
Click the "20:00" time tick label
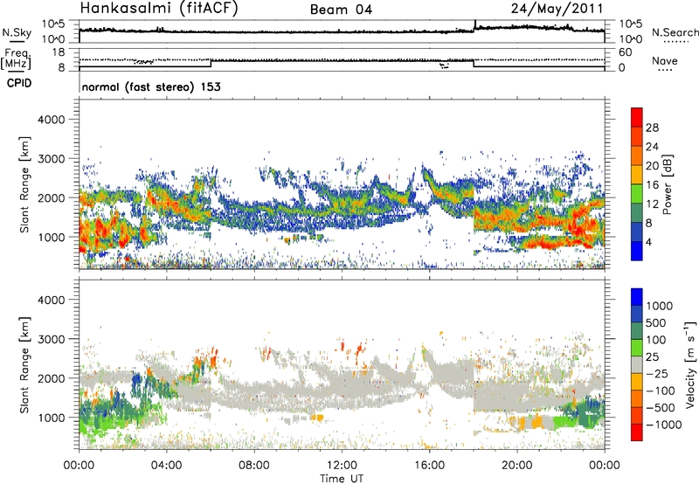coord(516,466)
